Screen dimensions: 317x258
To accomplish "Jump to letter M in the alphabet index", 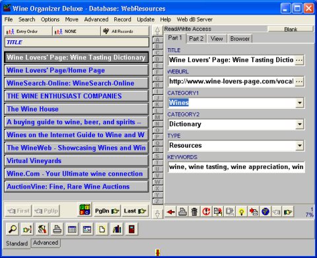I will tap(157, 117).
